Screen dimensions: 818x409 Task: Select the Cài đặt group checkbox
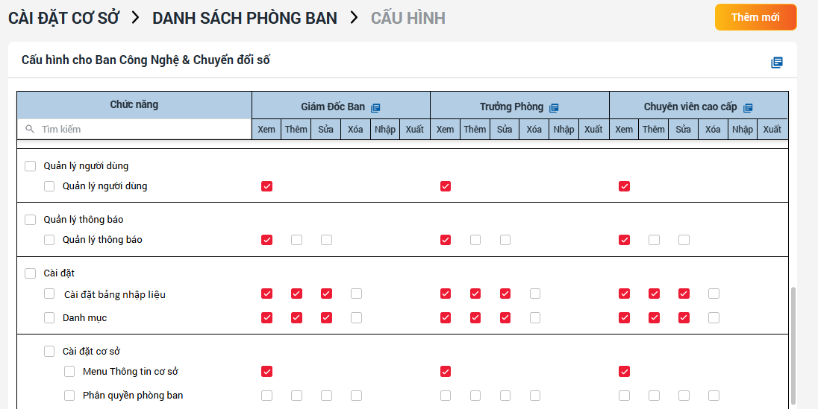point(31,273)
